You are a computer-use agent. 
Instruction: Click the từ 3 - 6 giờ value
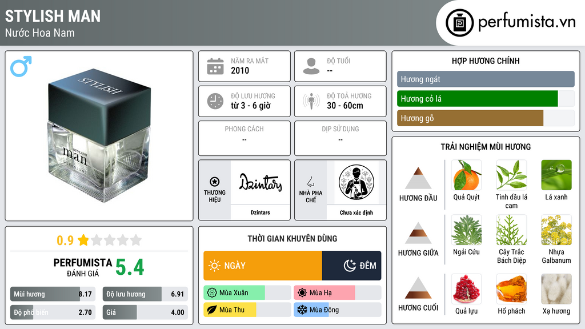coord(251,106)
